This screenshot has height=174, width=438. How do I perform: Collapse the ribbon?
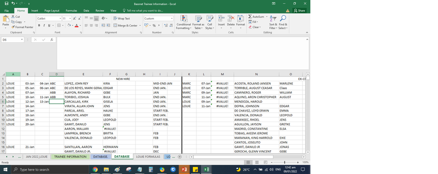pyautogui.click(x=307, y=33)
